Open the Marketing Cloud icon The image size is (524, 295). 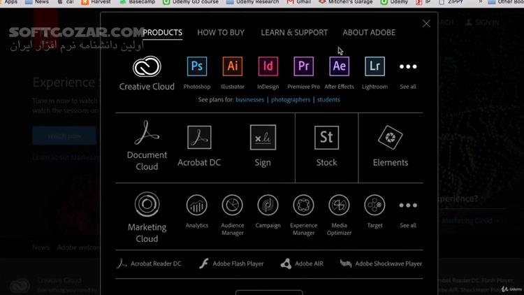(147, 204)
